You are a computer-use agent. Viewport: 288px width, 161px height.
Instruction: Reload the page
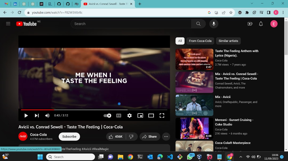(x=19, y=13)
